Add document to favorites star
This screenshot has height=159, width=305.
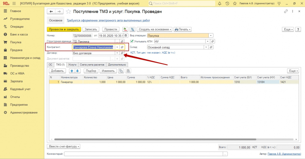(x=68, y=12)
